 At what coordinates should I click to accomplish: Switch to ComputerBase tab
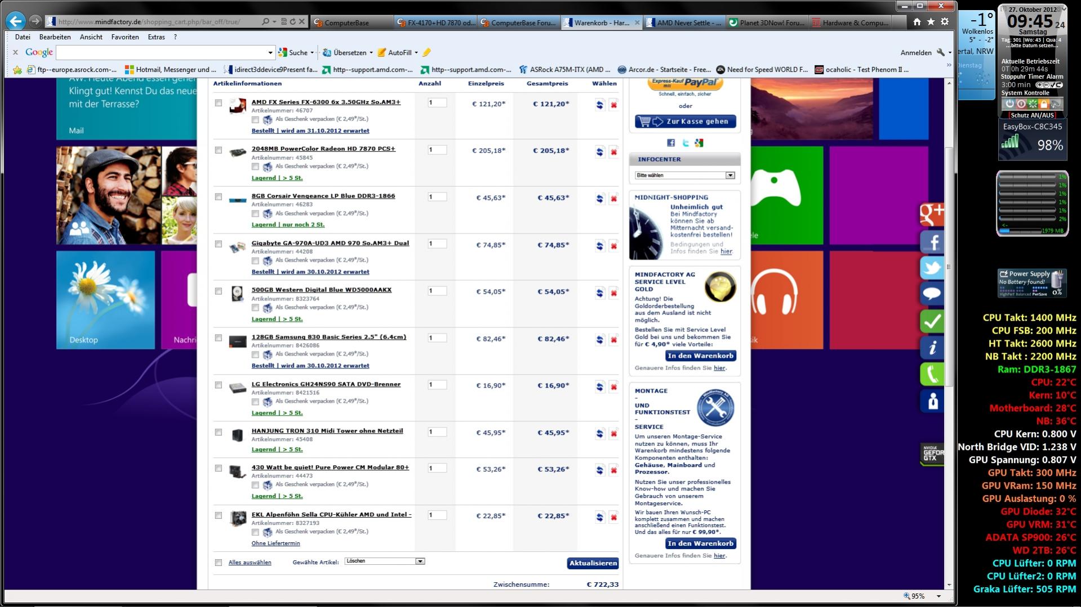[351, 23]
